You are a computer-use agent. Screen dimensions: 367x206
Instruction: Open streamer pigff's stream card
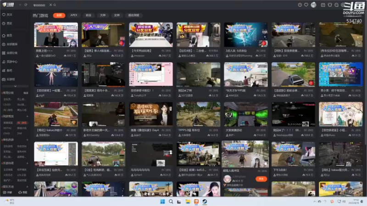(56, 80)
